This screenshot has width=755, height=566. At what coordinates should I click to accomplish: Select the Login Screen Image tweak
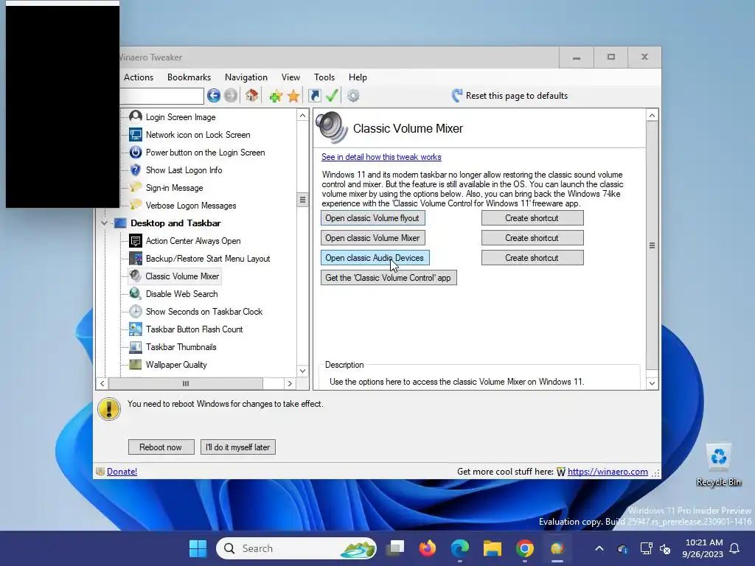point(181,117)
